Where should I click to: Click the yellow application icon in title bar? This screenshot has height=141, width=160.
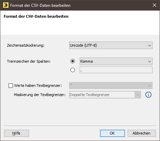click(6, 5)
